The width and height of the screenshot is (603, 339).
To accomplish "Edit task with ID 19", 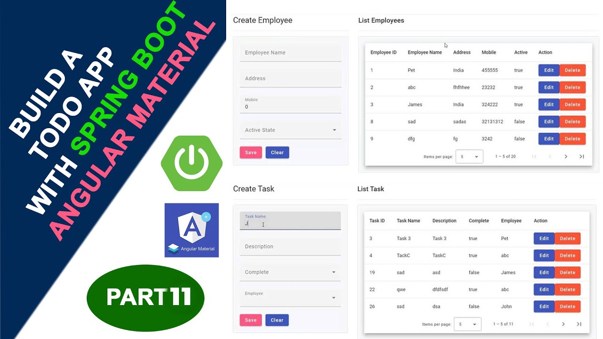I will (x=544, y=273).
